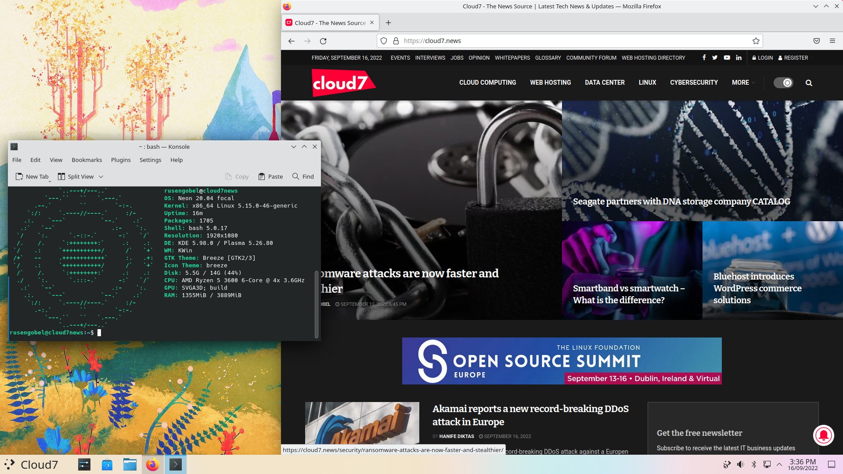Expand the hidden system tray icons
This screenshot has height=474, width=843.
[779, 464]
